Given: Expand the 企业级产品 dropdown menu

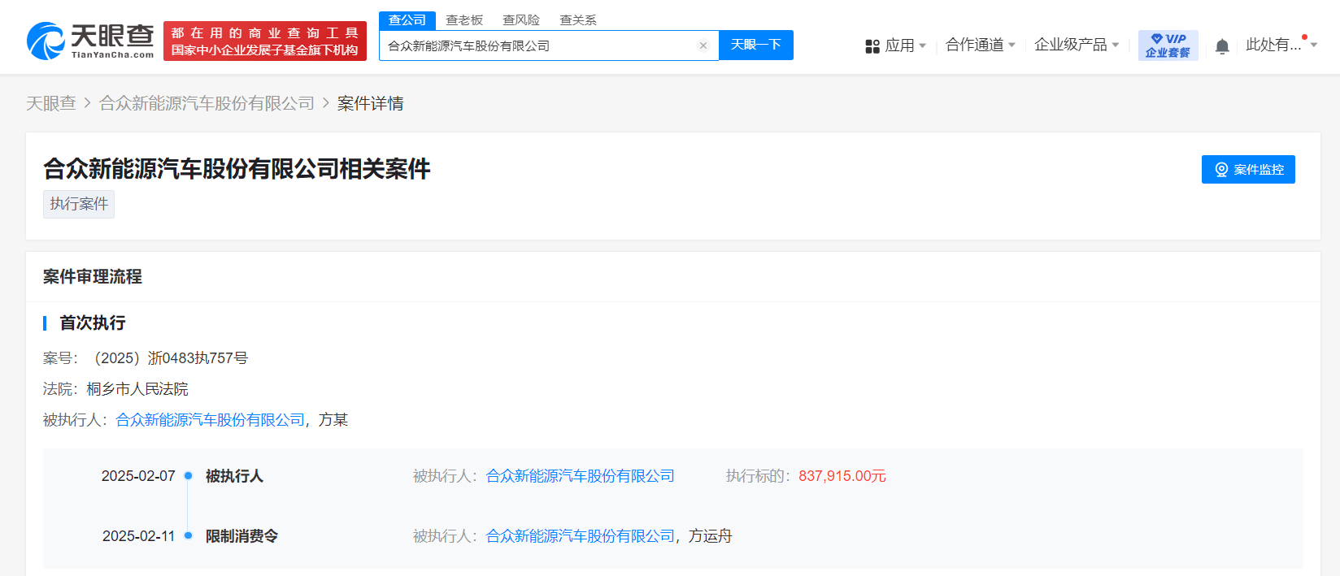Looking at the screenshot, I should 1077,45.
